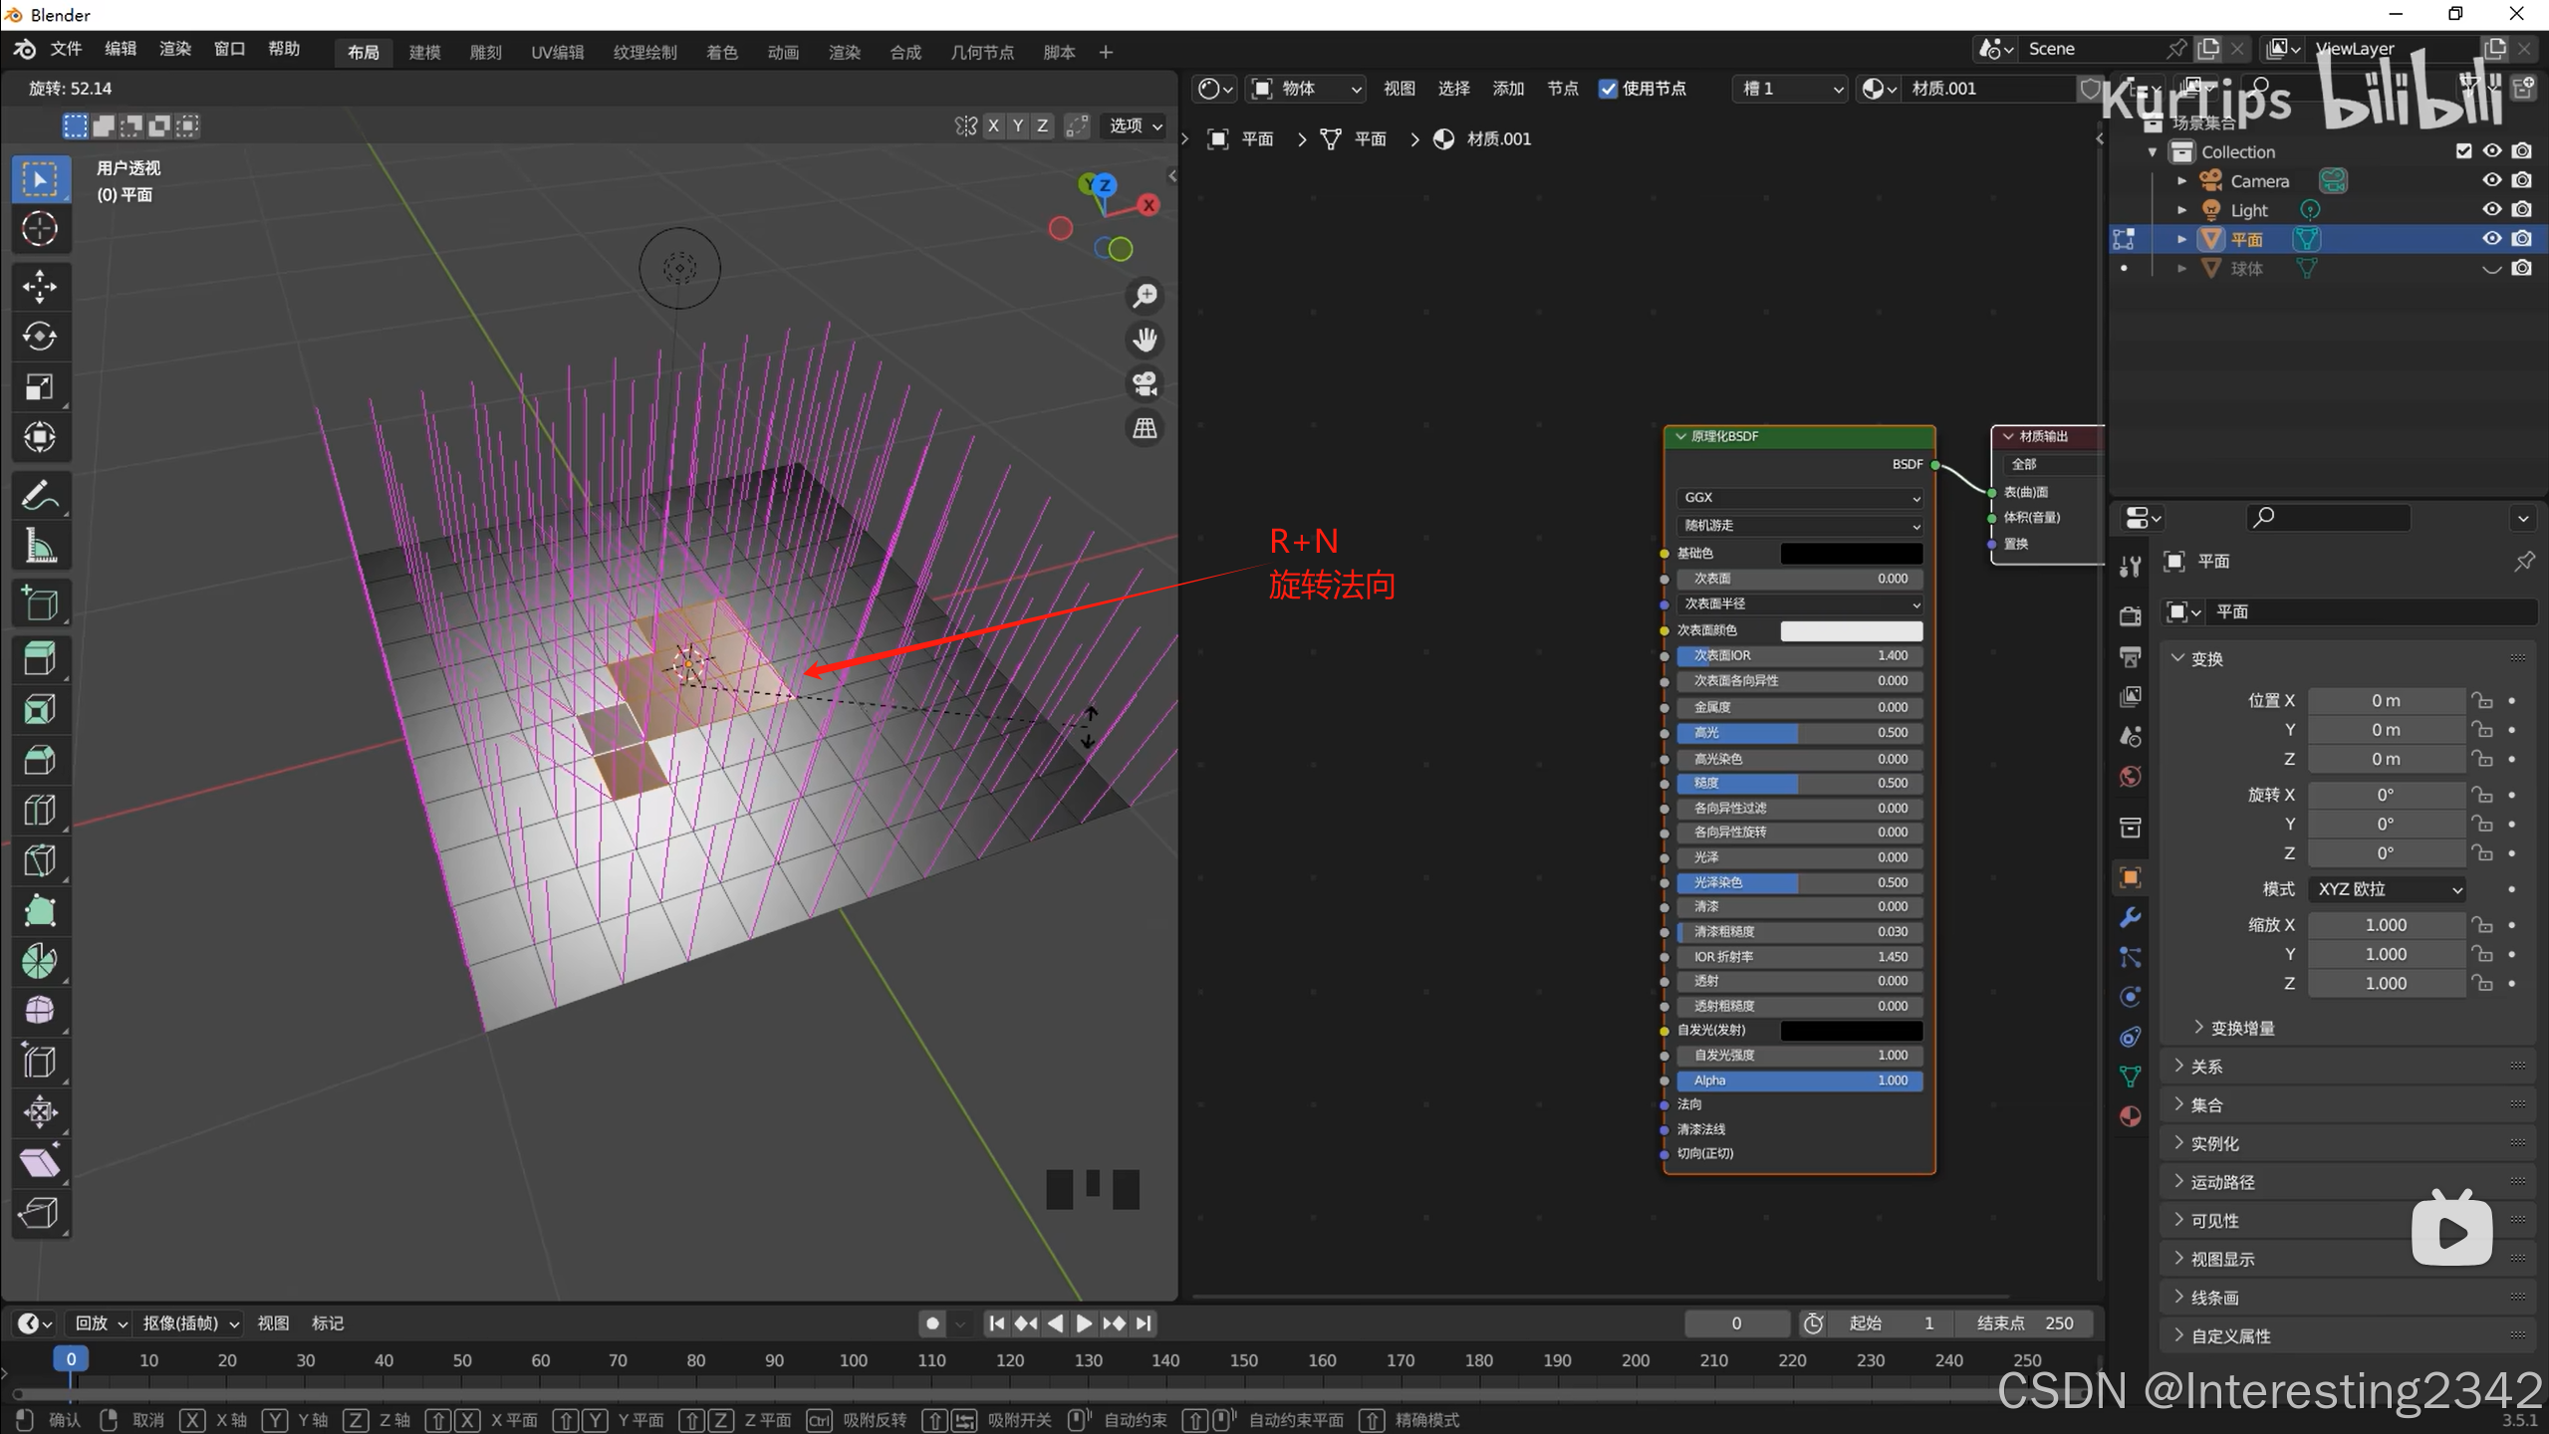Open the 文件 menu
This screenshot has height=1434, width=2549.
66,49
